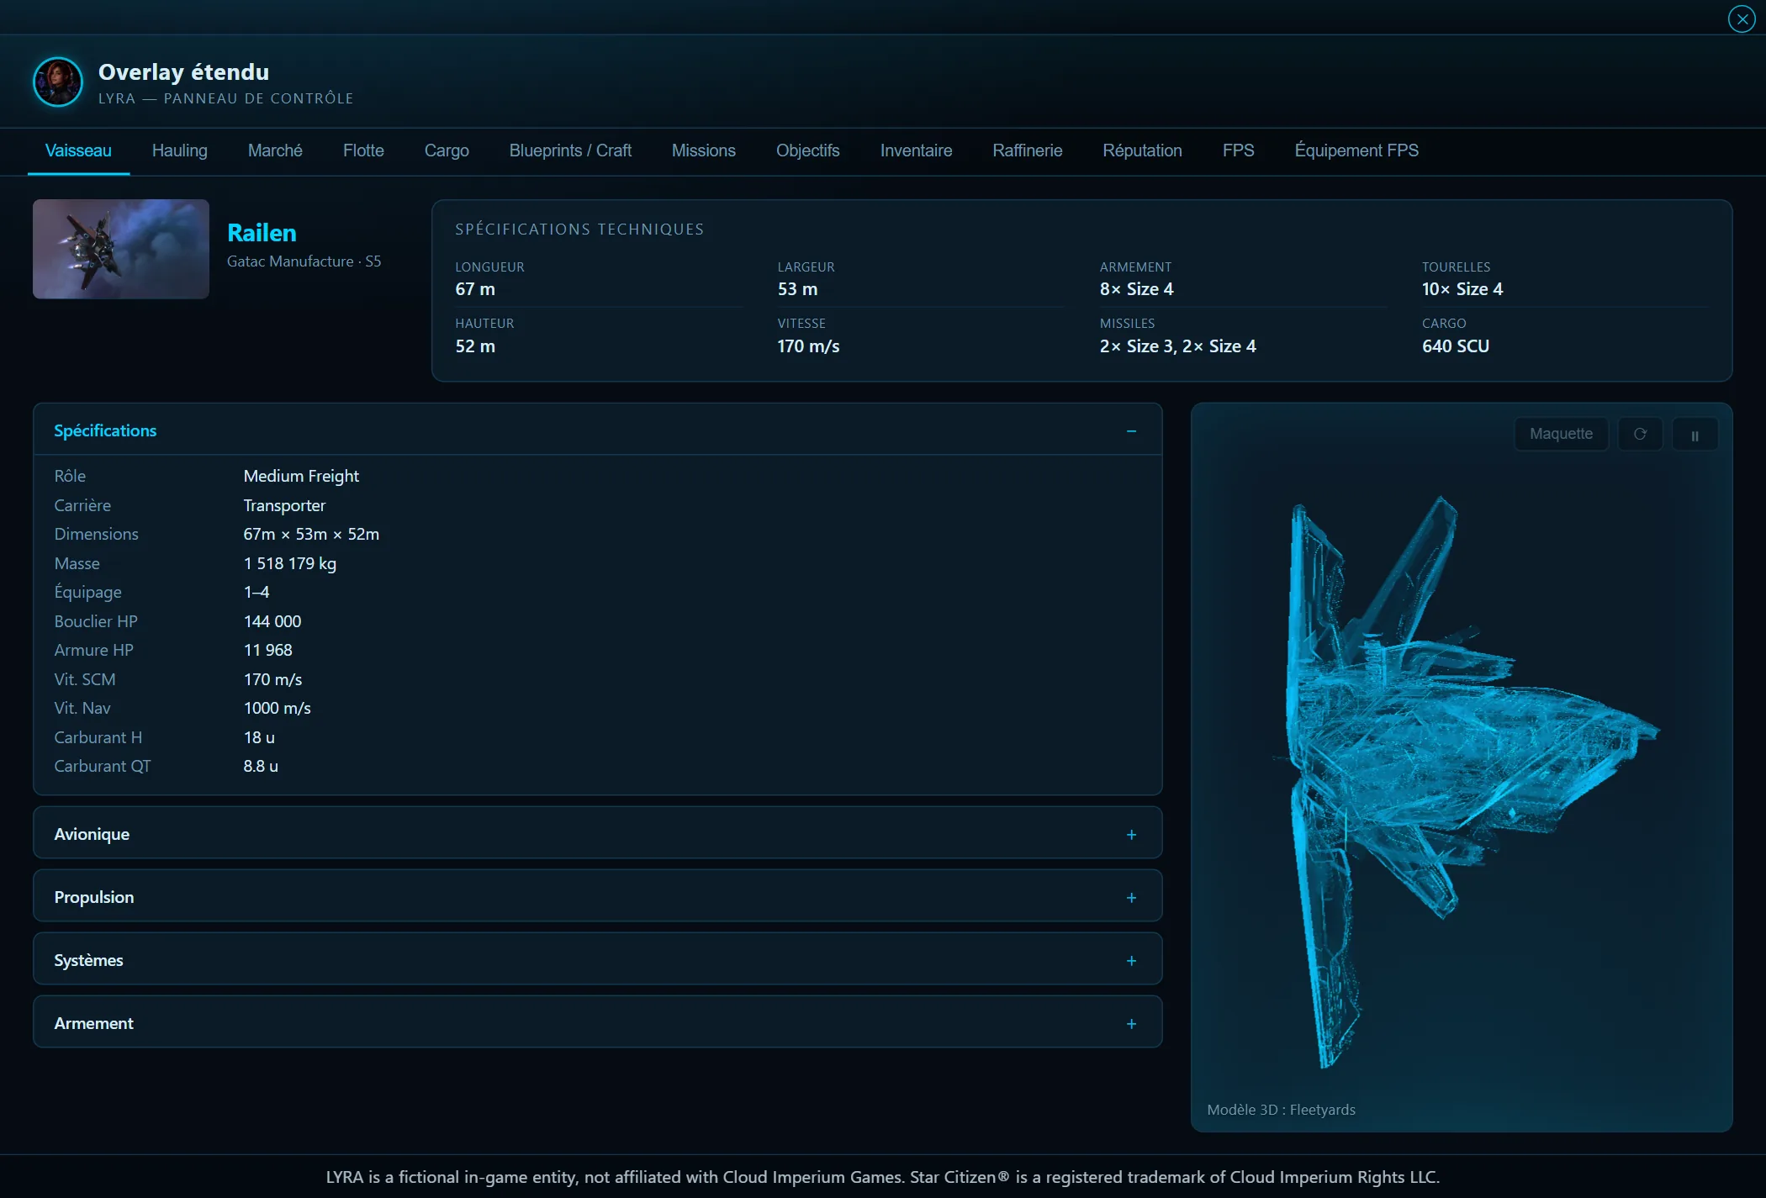Open the Blueprints / Craft tab
Image resolution: width=1766 pixels, height=1198 pixels.
pos(570,150)
